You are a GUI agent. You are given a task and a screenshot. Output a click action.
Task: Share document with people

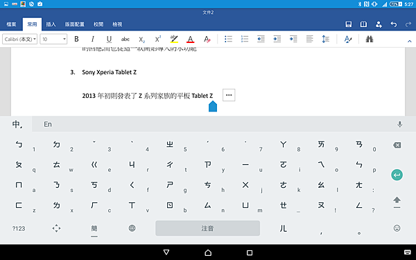click(379, 24)
